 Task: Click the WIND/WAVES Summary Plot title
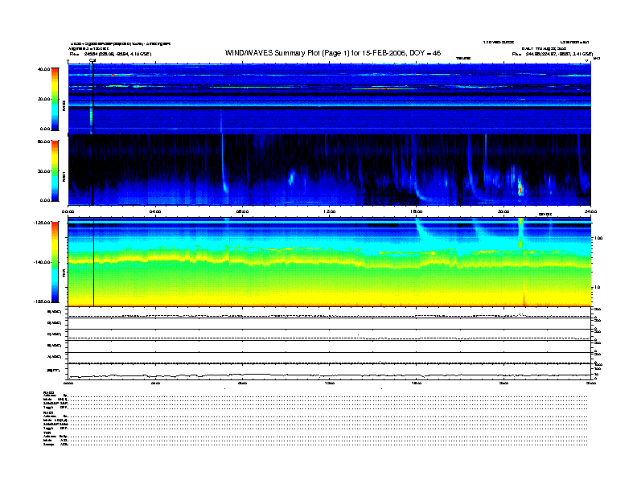pos(333,53)
